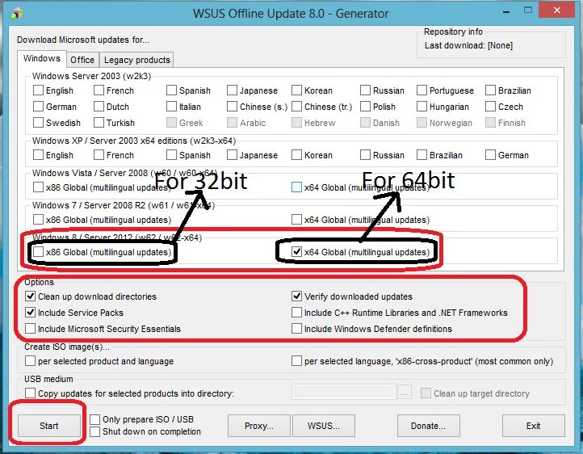The width and height of the screenshot is (583, 454).
Task: Tick x86 Global for Windows 8
Action: [38, 252]
